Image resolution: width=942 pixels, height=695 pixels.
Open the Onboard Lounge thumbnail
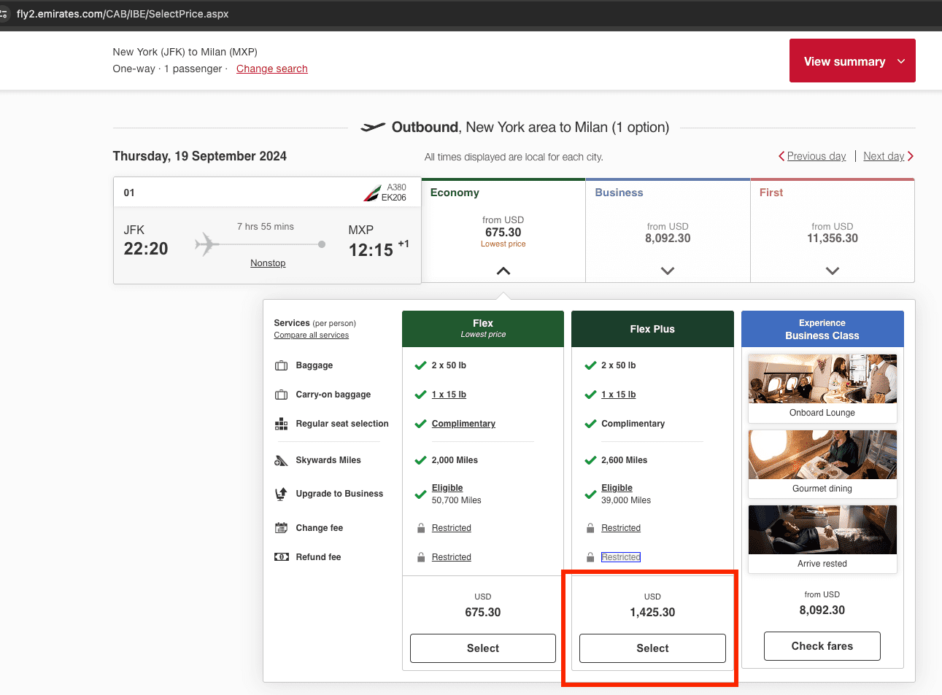coord(822,380)
